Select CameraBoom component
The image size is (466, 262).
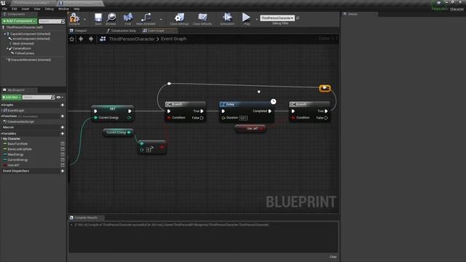pos(22,48)
